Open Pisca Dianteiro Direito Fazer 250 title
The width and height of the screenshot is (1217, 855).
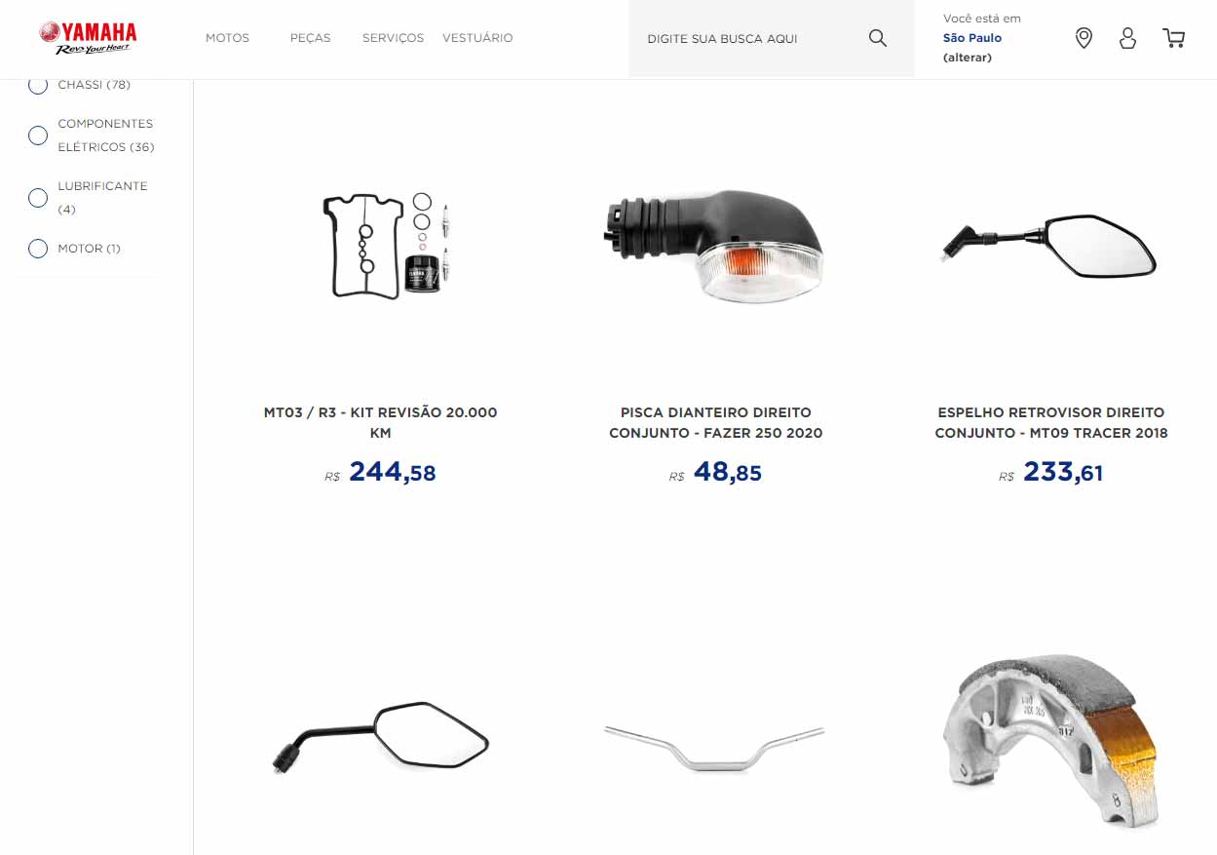click(715, 422)
